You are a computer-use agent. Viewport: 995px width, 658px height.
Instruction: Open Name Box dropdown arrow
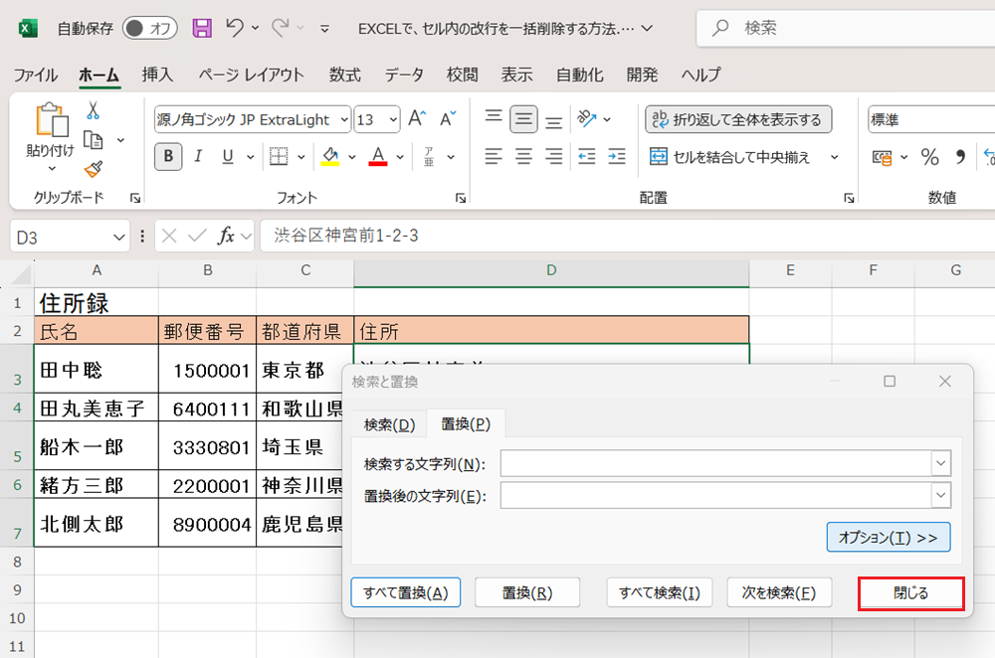(x=119, y=238)
